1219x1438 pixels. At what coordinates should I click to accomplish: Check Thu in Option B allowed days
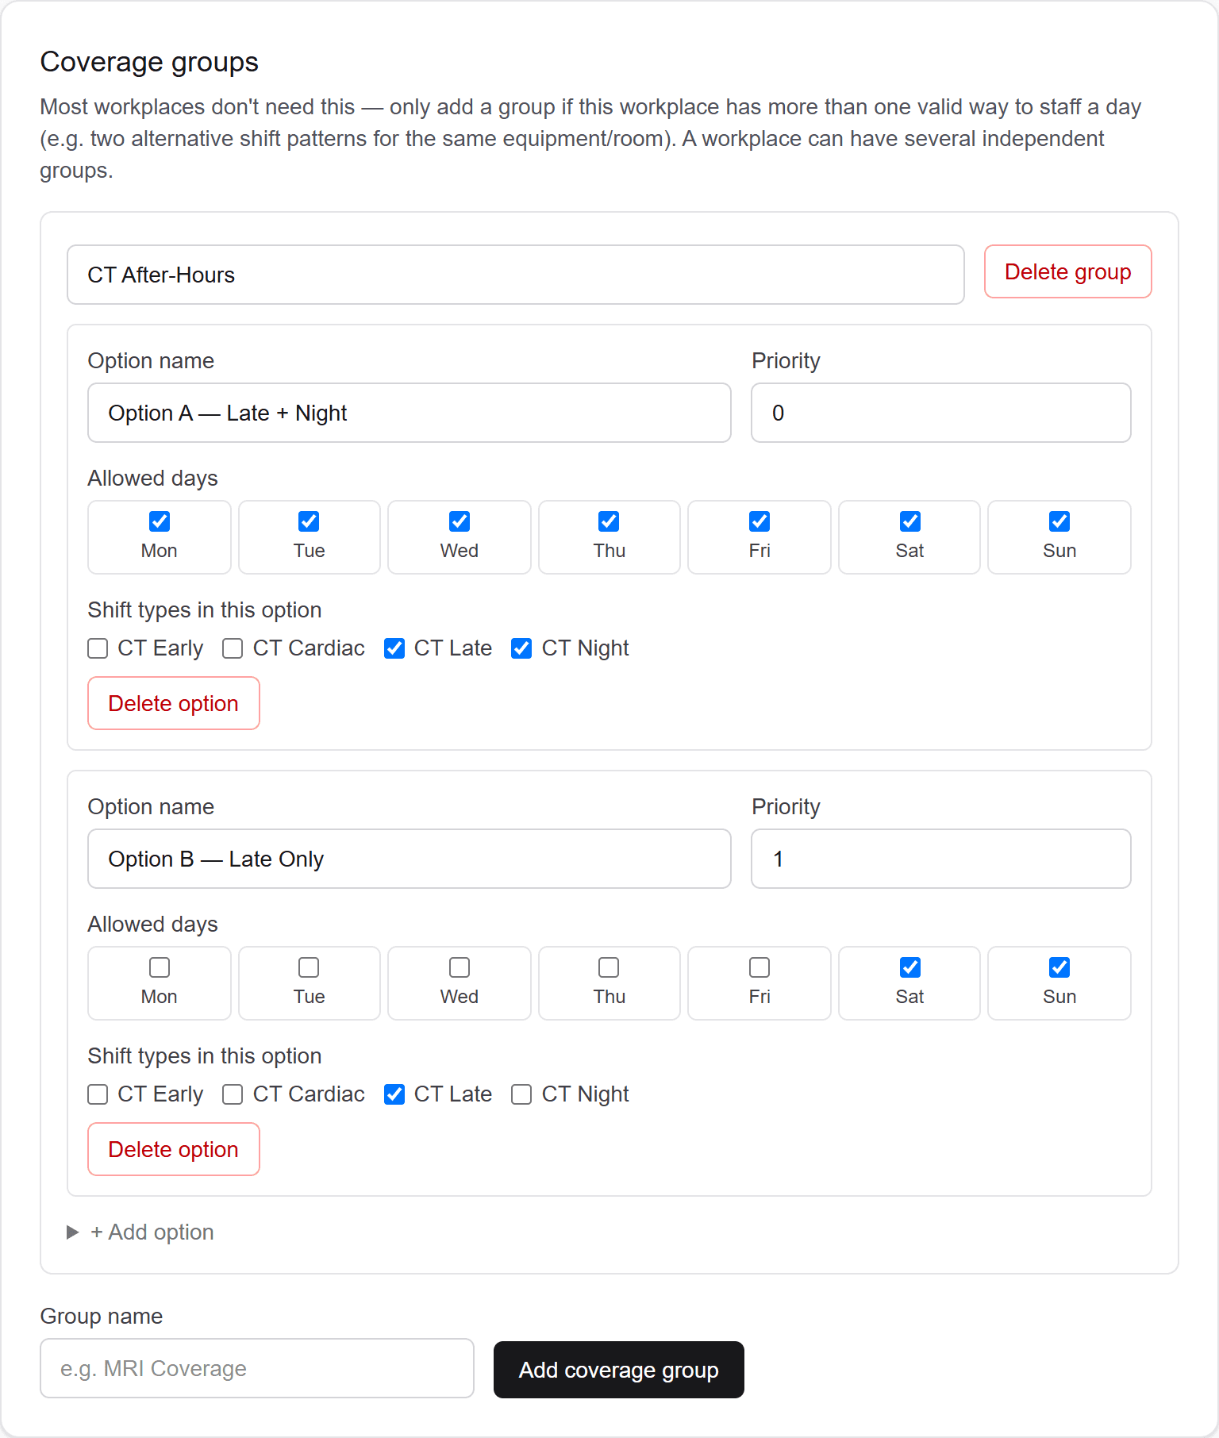click(609, 967)
